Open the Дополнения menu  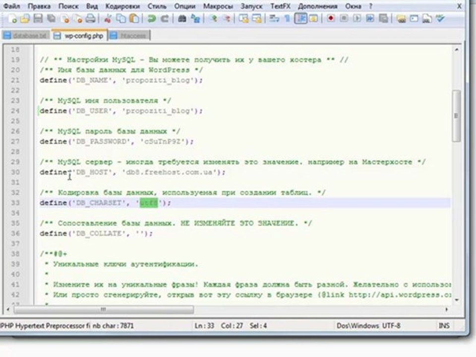pos(317,6)
